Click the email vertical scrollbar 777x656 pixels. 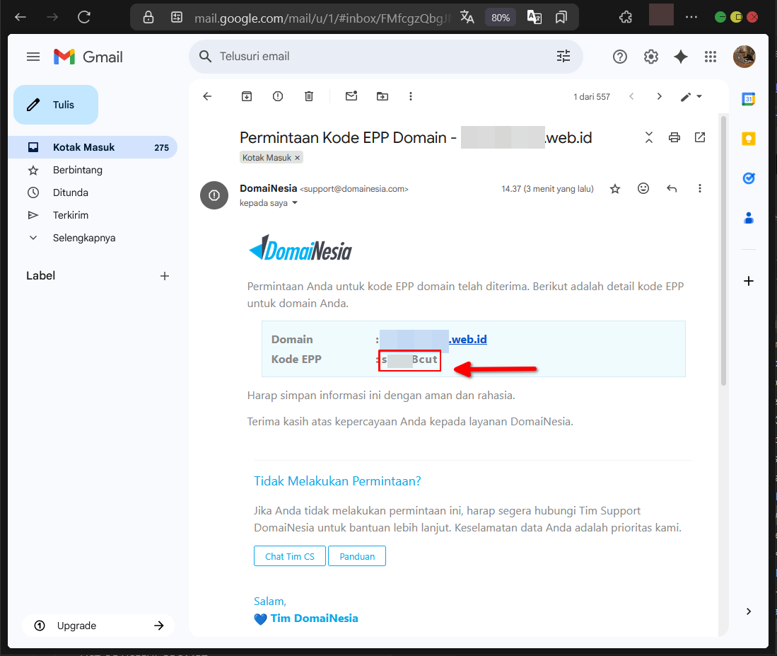click(723, 251)
